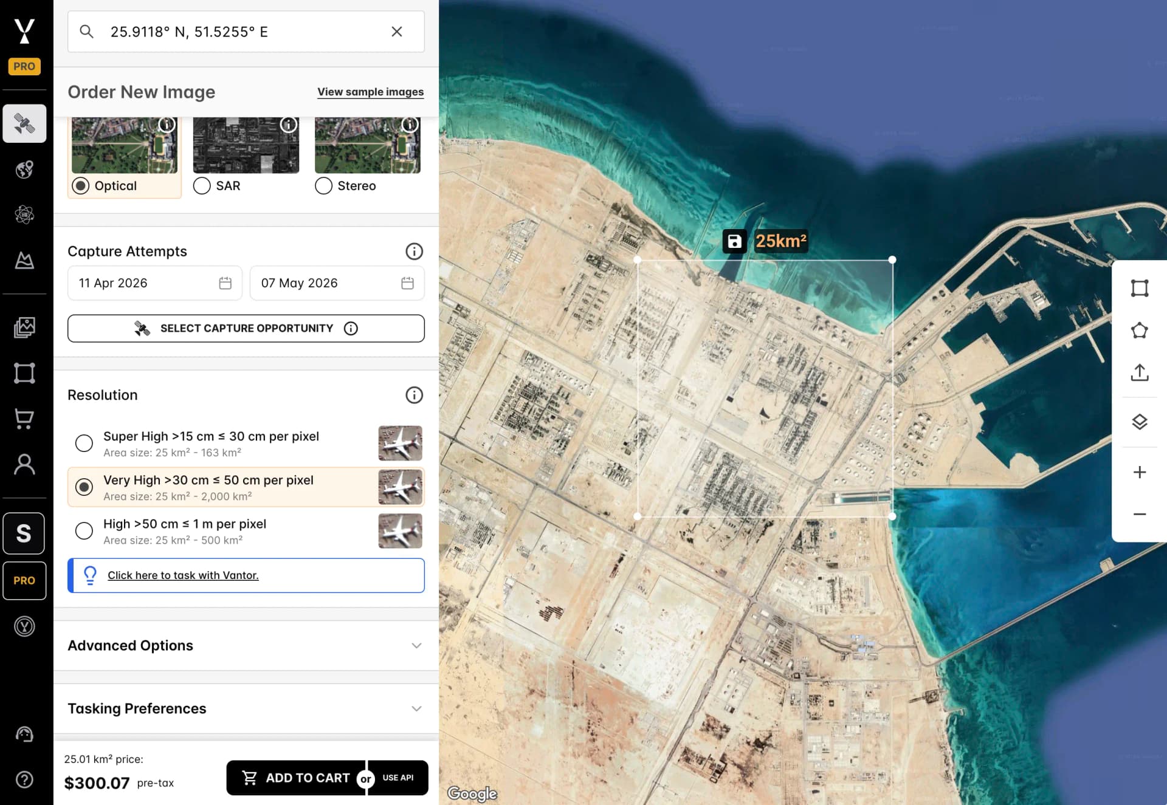This screenshot has width=1167, height=805.
Task: Open the shopping cart sidebar icon
Action: 24,419
